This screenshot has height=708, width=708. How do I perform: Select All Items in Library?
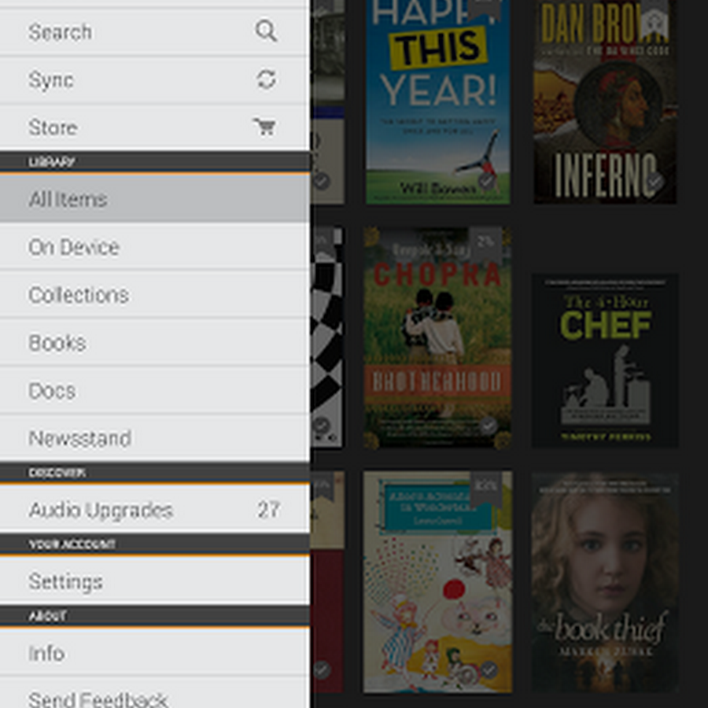point(155,199)
